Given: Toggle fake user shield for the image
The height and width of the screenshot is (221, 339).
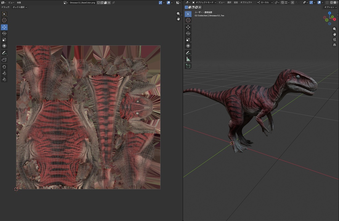Looking at the screenshot, I should [x=98, y=3].
